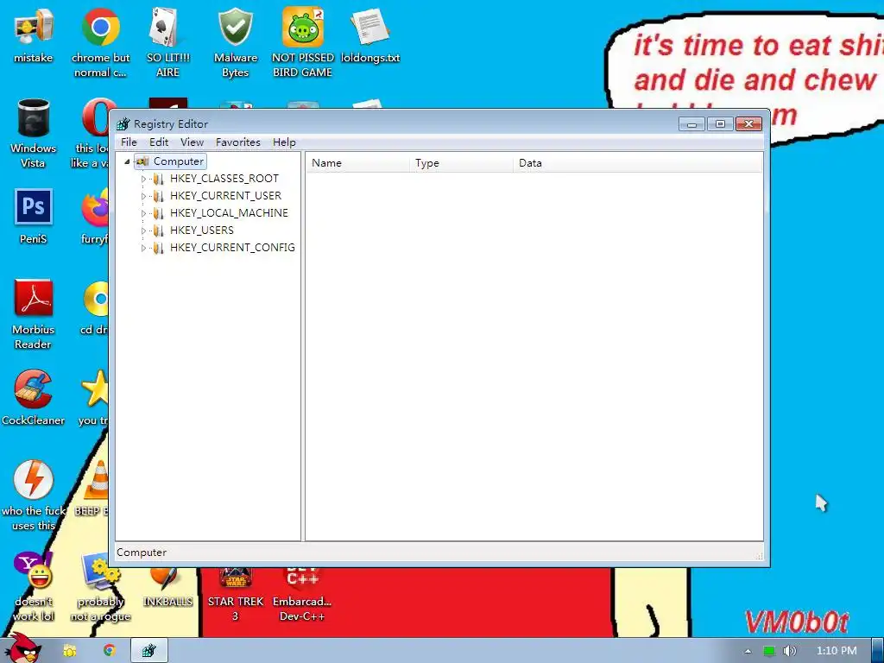884x663 pixels.
Task: Click the status bar resize grip
Action: [x=759, y=555]
